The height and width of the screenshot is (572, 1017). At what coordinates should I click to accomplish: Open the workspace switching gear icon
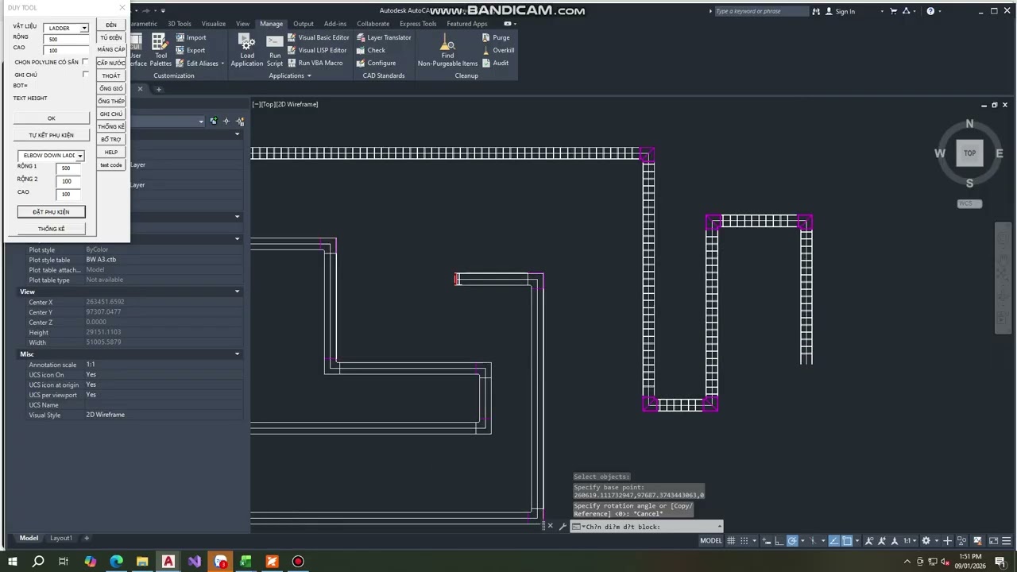[926, 541]
